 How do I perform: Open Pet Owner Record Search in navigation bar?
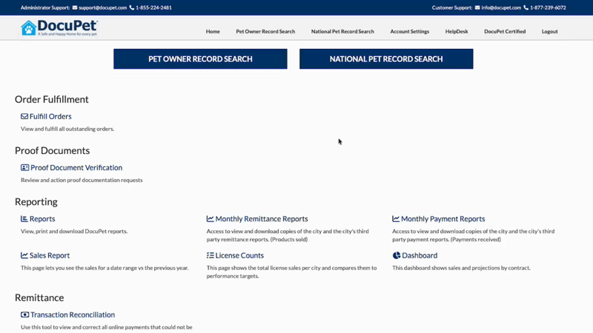[265, 31]
